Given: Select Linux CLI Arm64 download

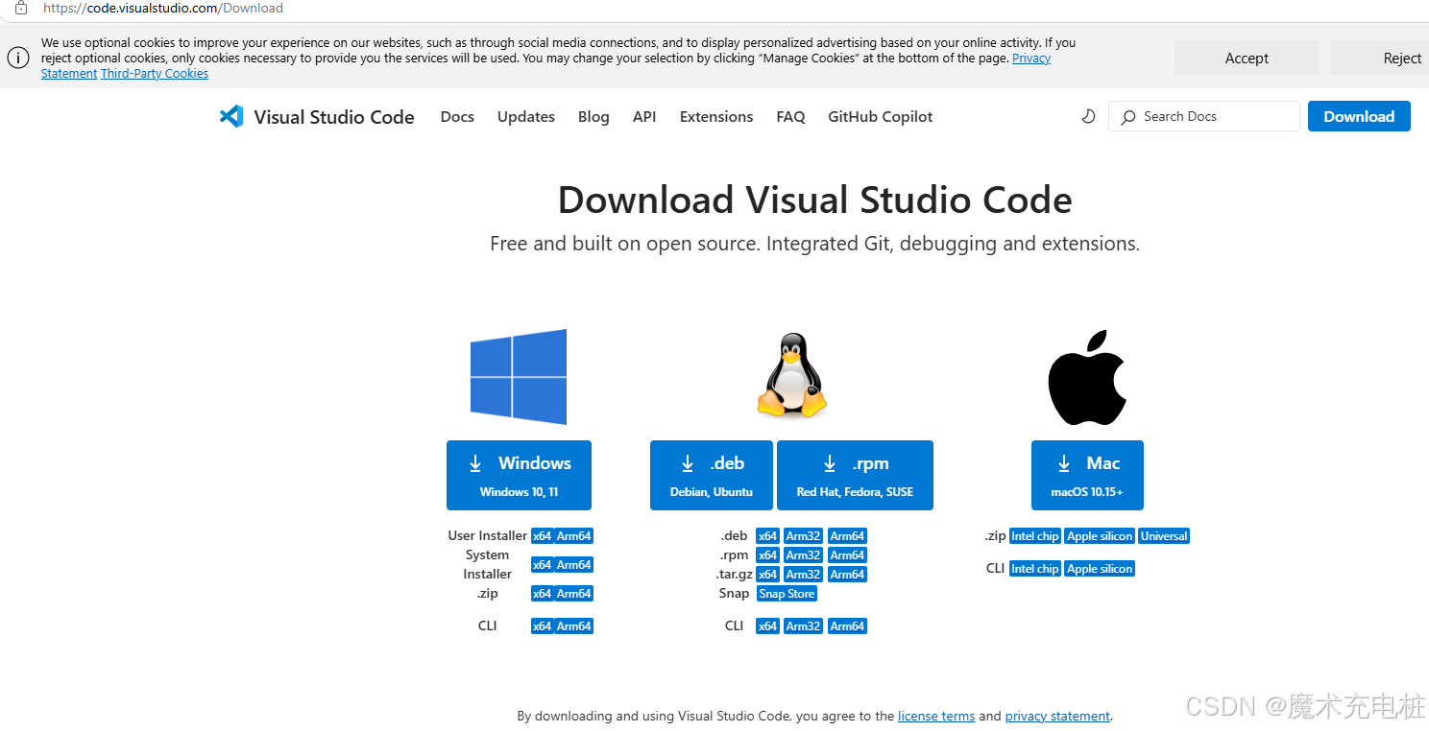Looking at the screenshot, I should point(847,626).
